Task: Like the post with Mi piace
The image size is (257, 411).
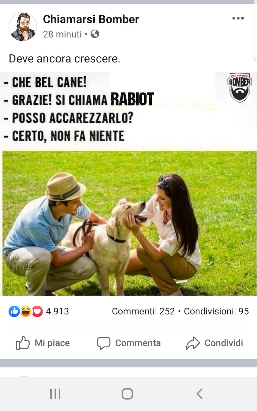Action: 43,343
